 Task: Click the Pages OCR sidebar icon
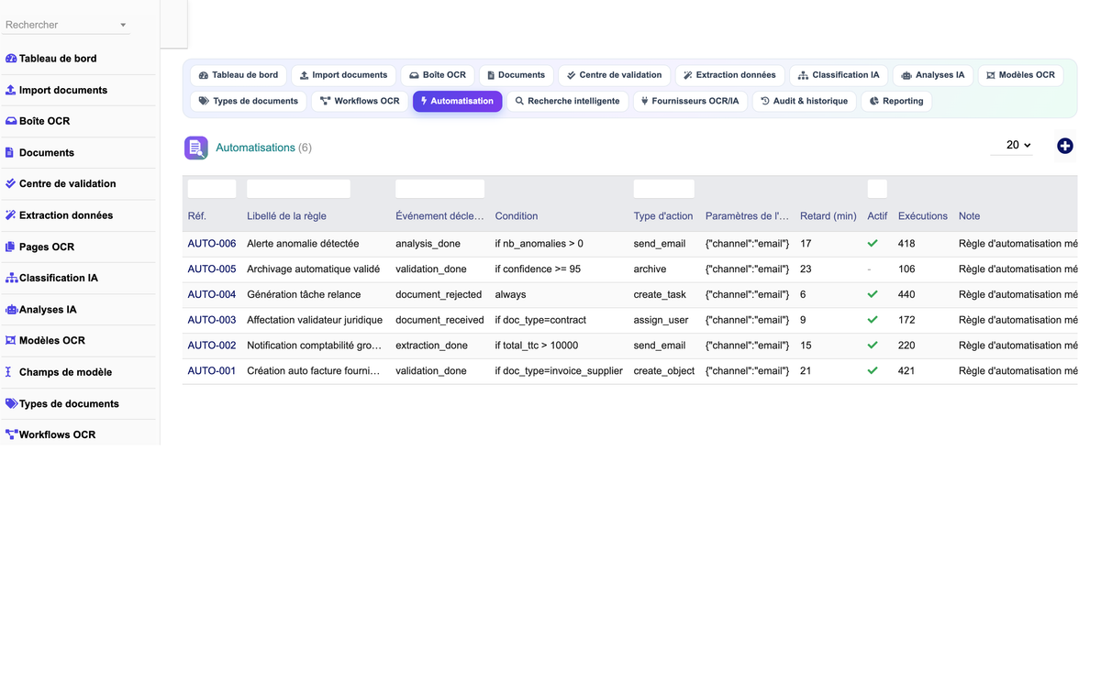coord(11,247)
